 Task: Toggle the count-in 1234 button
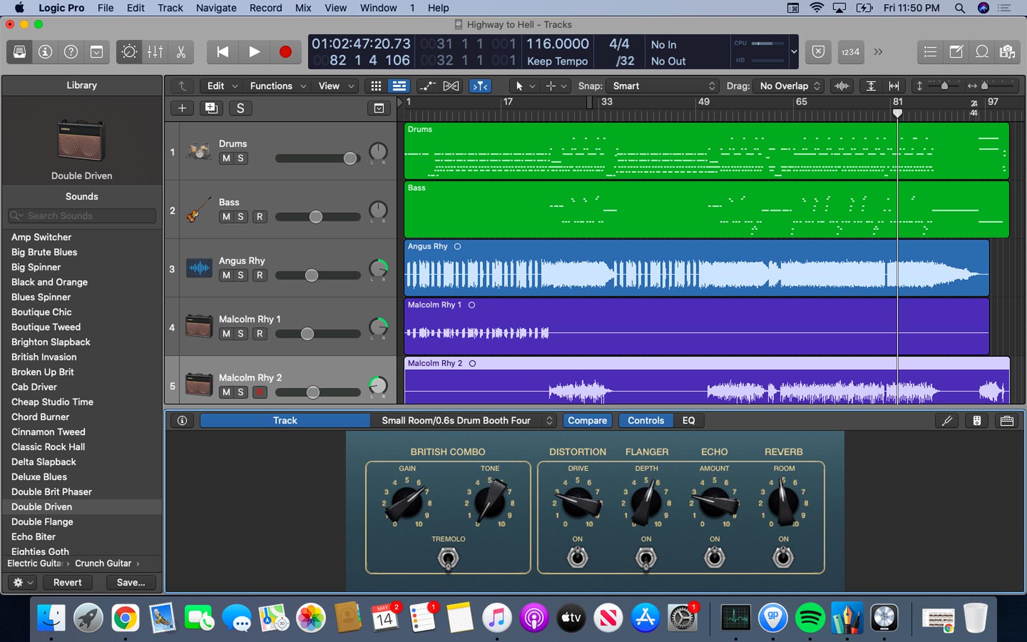click(x=850, y=52)
